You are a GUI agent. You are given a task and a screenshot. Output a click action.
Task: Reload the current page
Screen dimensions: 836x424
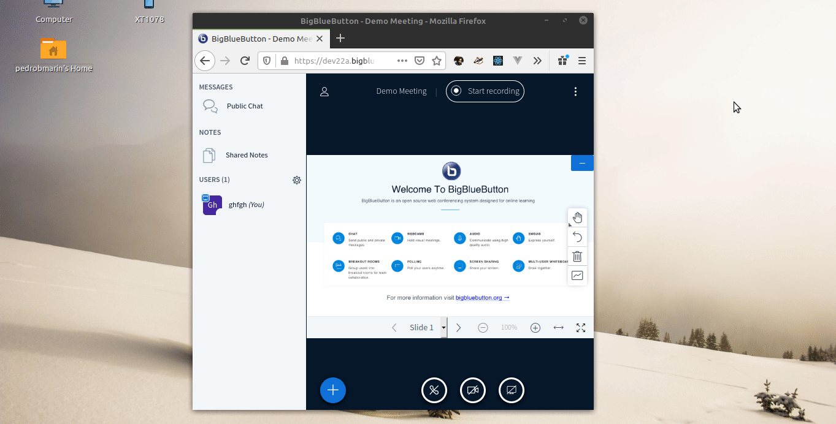245,61
